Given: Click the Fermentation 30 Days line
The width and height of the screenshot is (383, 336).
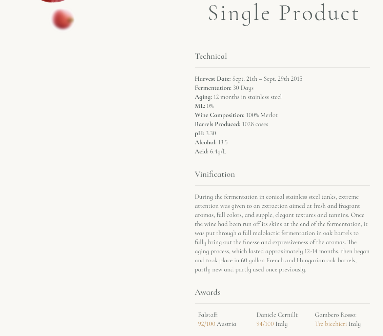Looking at the screenshot, I should pyautogui.click(x=224, y=88).
